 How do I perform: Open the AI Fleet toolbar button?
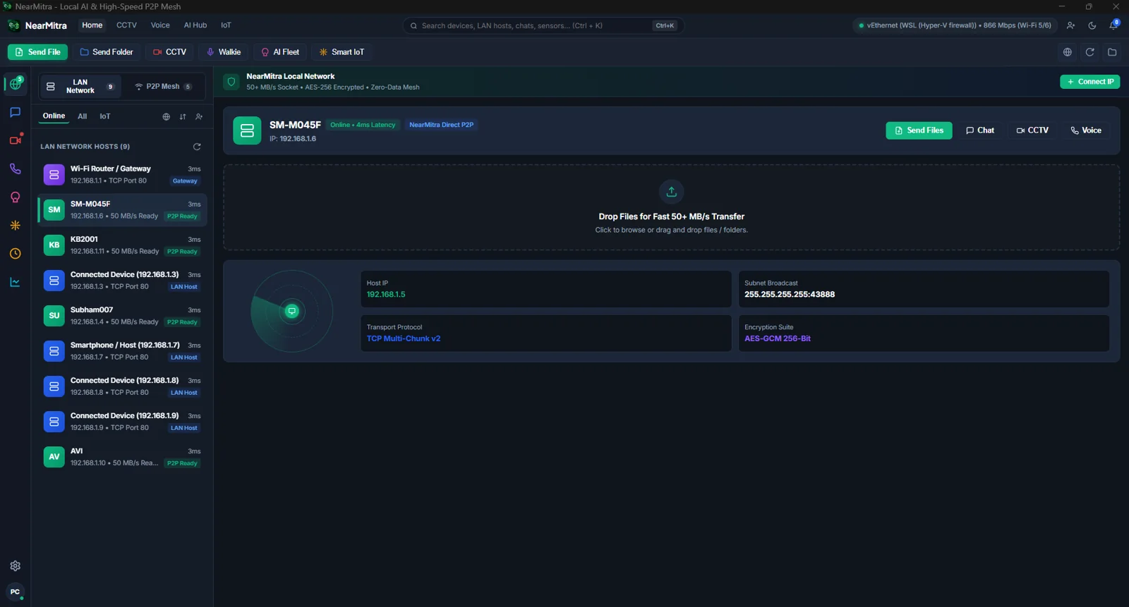tap(280, 52)
